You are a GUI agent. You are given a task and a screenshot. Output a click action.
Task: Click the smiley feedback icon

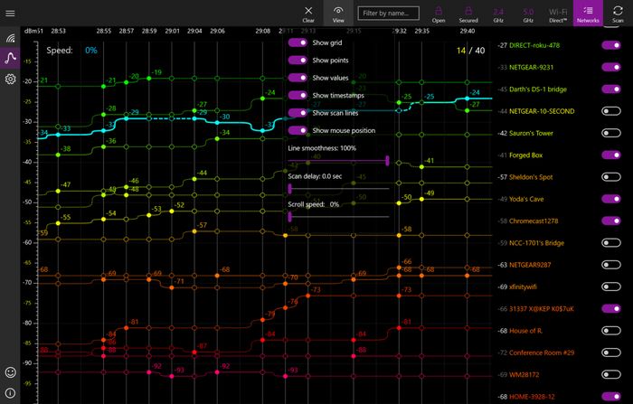(x=10, y=371)
